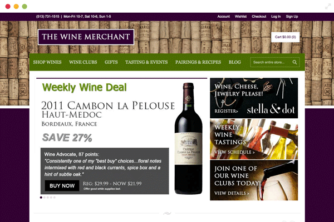Image resolution: width=334 pixels, height=222 pixels.
Task: Click the Wishlist link
Action: tap(240, 16)
